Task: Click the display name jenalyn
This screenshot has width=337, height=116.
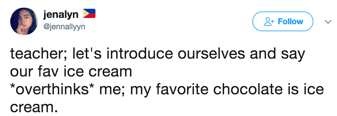Action: coord(61,15)
